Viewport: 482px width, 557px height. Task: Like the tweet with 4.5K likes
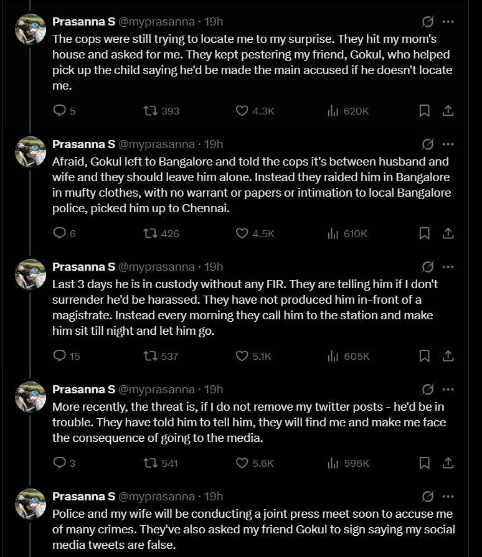point(243,233)
